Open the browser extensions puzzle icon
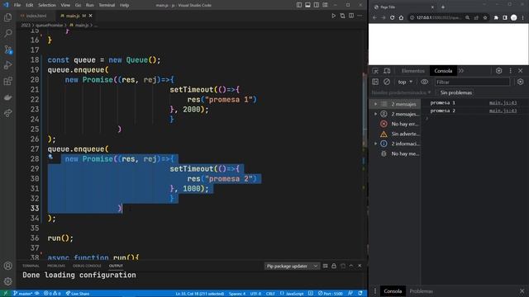Image resolution: width=529 pixels, height=297 pixels. click(x=496, y=17)
